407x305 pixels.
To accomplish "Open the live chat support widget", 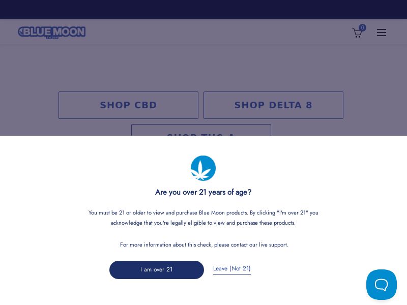I will (382, 285).
